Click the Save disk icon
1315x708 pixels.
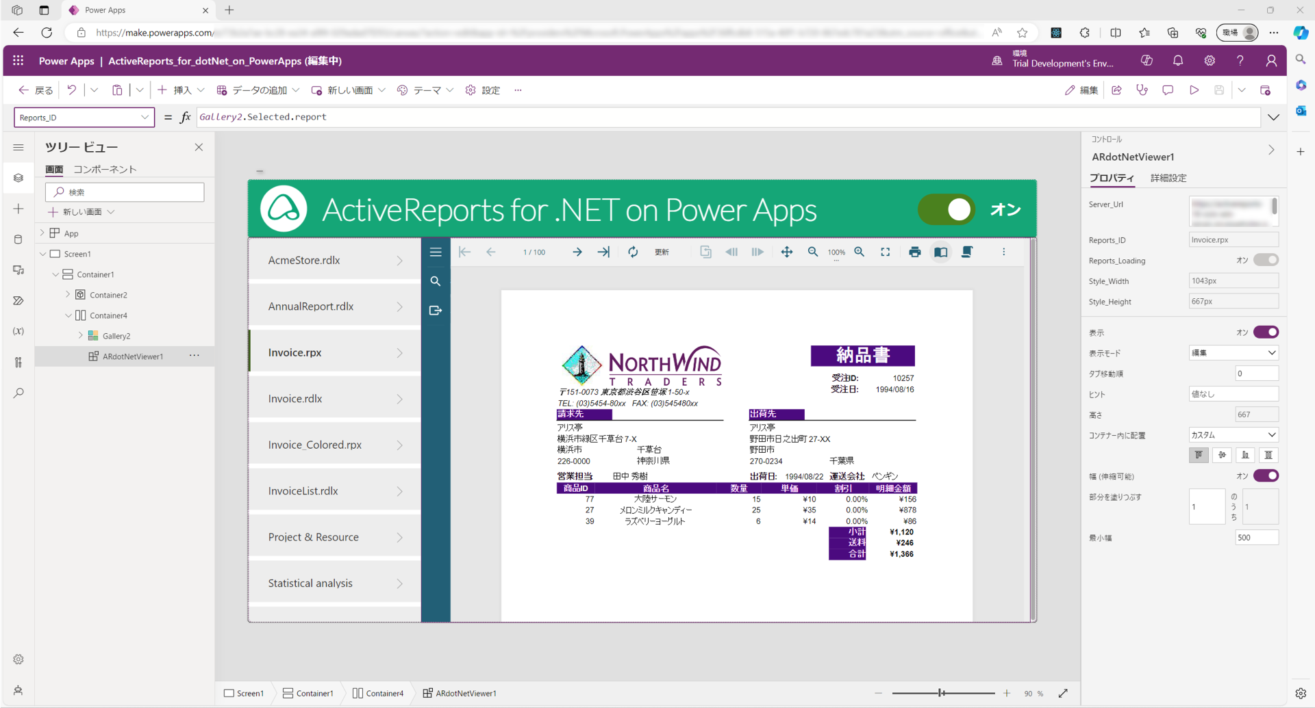click(x=1219, y=90)
